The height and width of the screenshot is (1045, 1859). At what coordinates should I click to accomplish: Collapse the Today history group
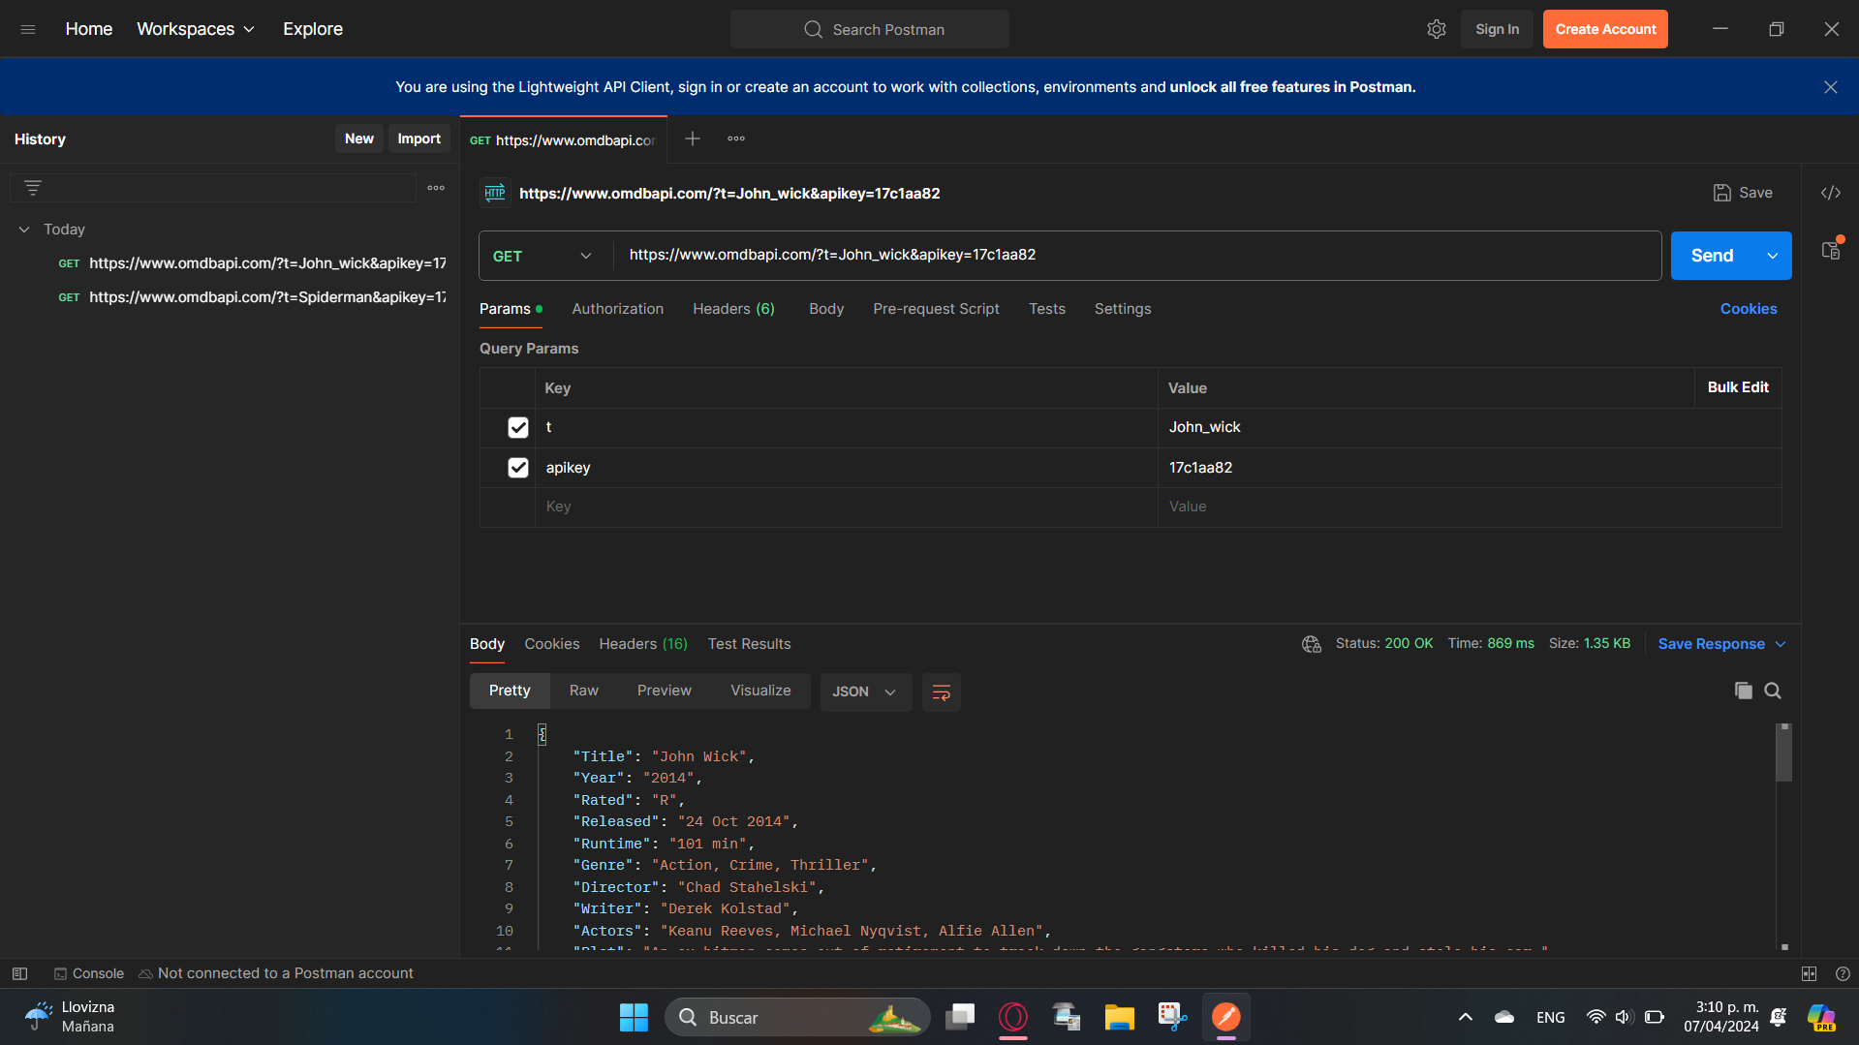[24, 230]
